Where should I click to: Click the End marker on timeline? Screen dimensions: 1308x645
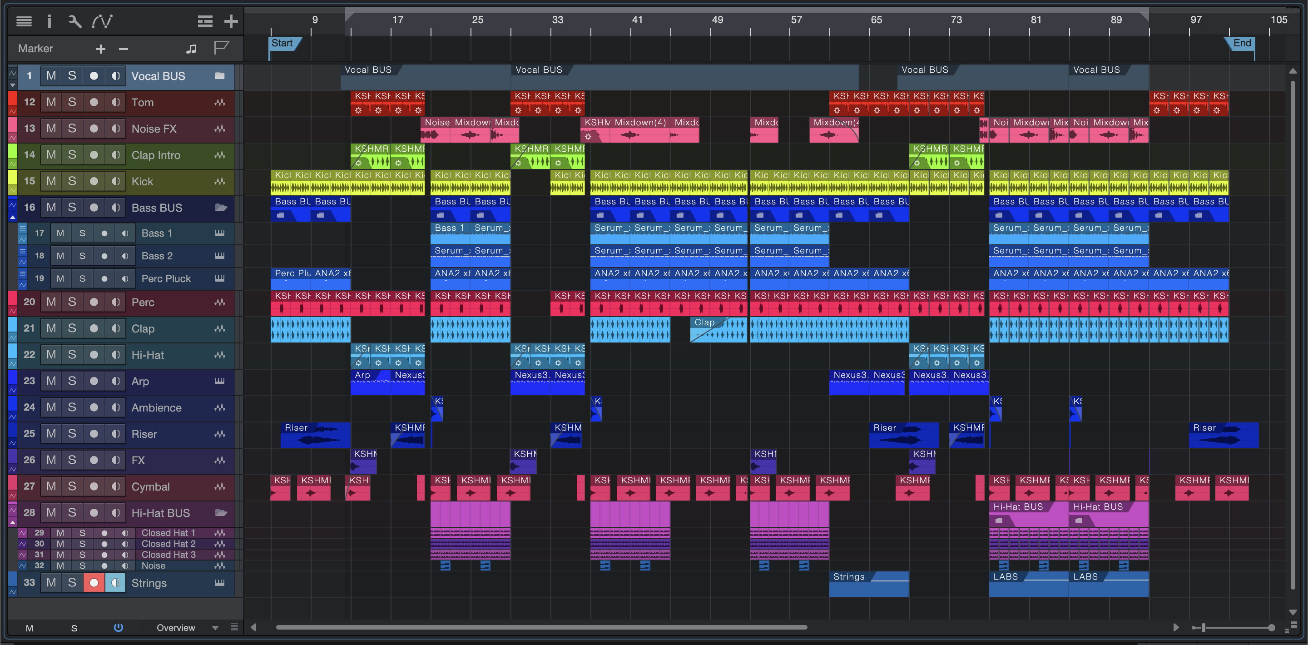click(1242, 43)
